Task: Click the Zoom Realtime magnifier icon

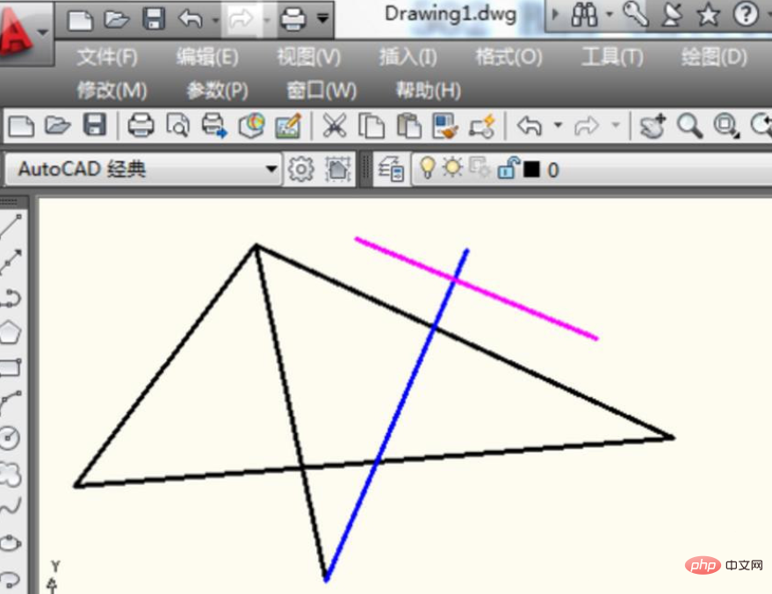Action: point(689,126)
